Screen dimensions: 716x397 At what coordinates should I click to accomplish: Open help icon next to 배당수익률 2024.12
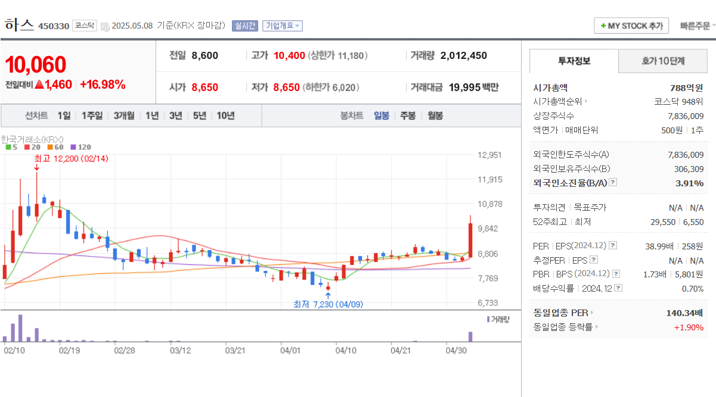618,288
